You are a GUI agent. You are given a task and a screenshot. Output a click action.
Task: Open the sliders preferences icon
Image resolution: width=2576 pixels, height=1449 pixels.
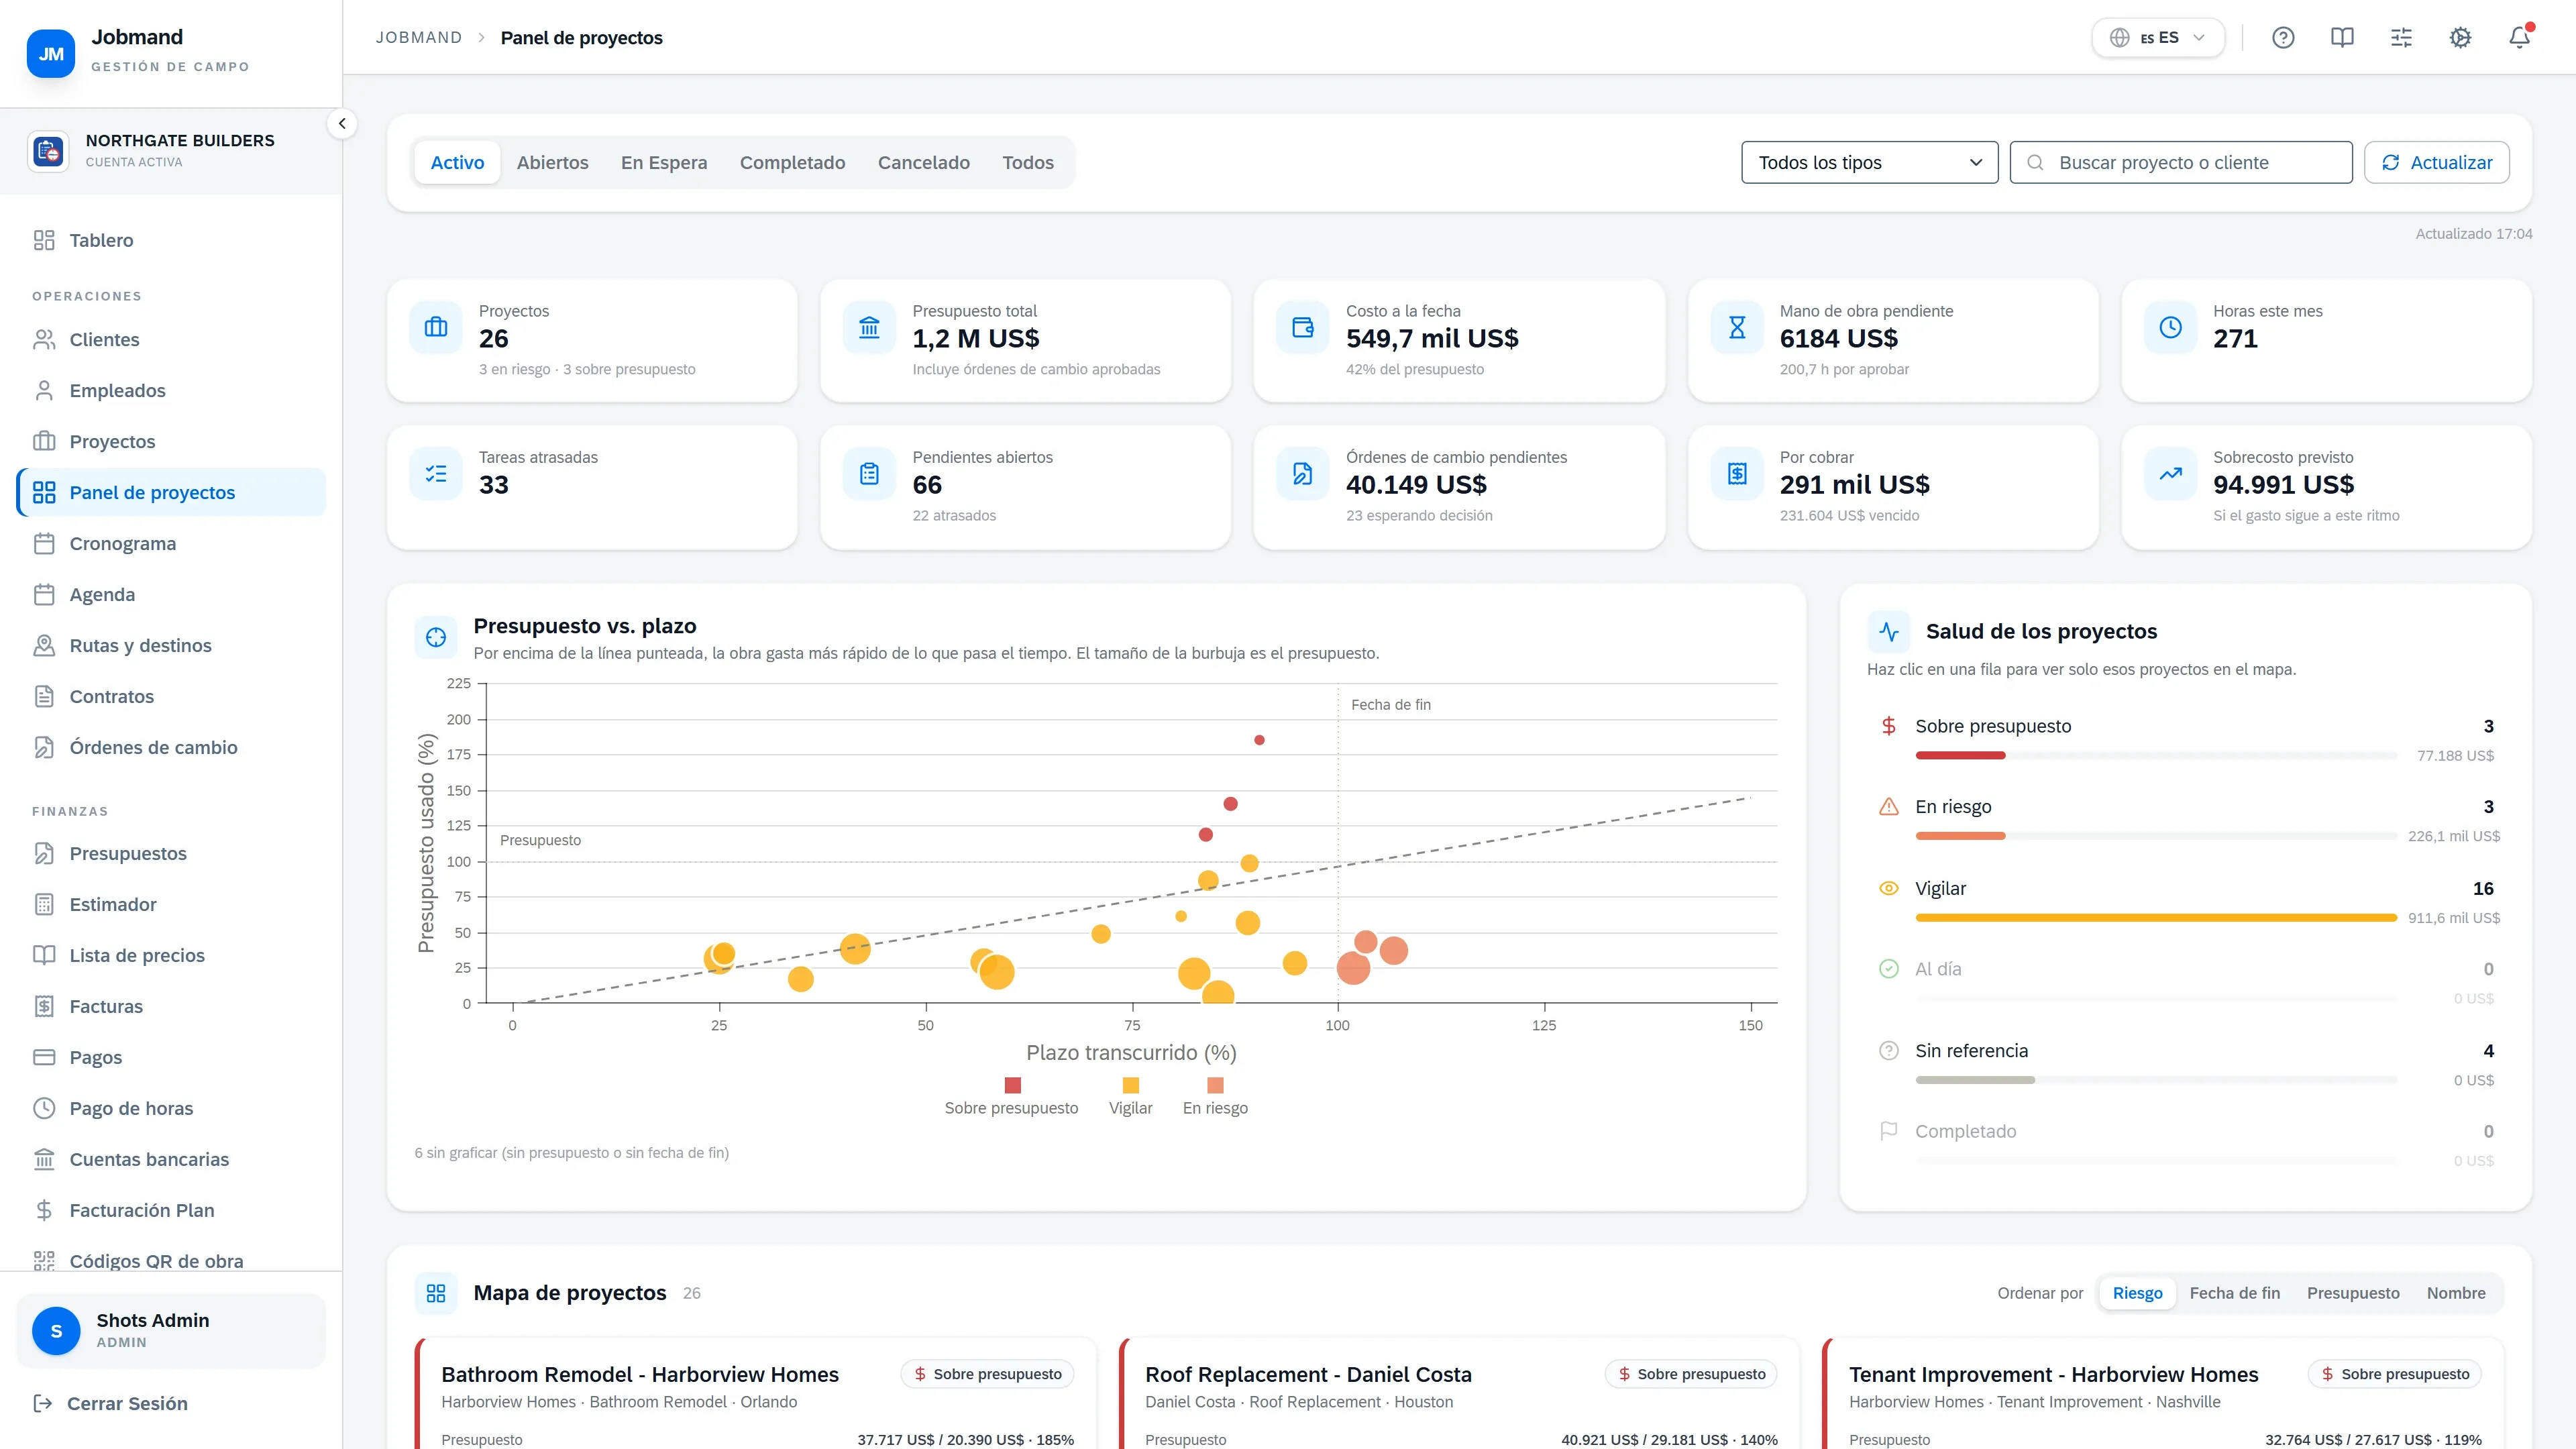coord(2401,38)
